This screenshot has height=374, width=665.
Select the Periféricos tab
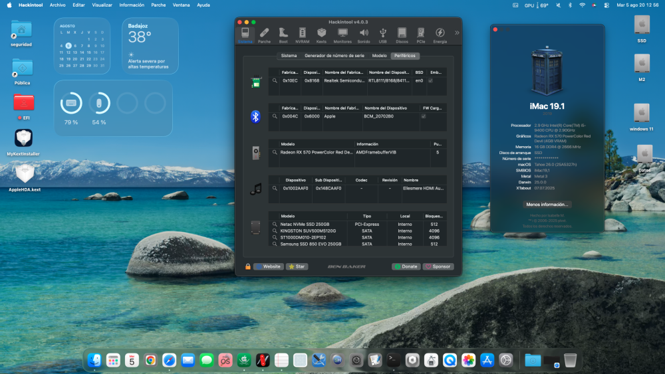point(404,56)
